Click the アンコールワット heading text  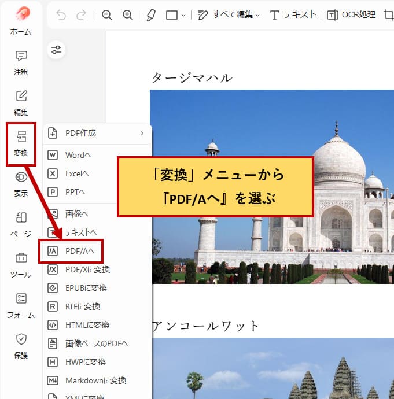coord(205,326)
